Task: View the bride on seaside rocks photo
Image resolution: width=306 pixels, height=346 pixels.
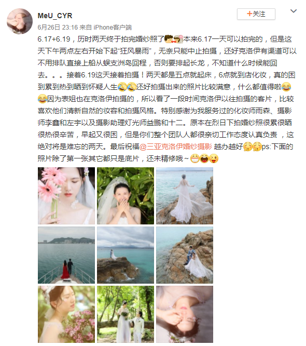Action: tap(185, 196)
